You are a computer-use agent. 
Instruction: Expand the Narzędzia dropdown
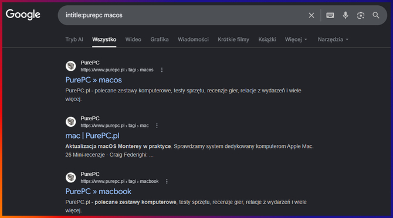pos(333,40)
